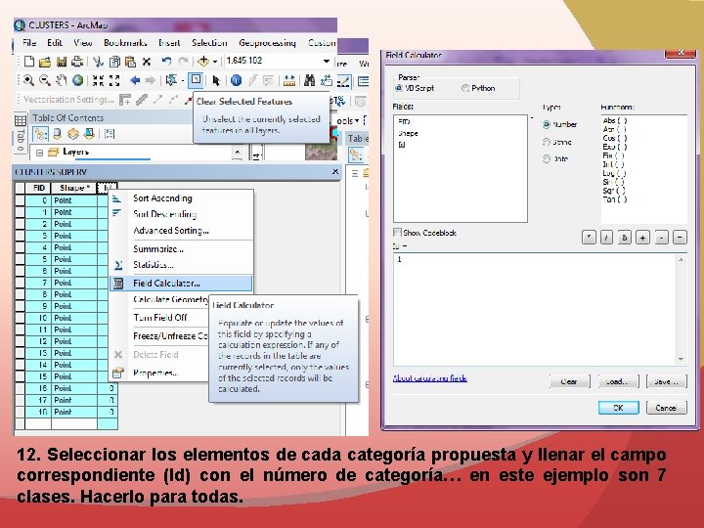Image resolution: width=704 pixels, height=528 pixels.
Task: Click the Clear Selected Features icon
Action: (196, 80)
